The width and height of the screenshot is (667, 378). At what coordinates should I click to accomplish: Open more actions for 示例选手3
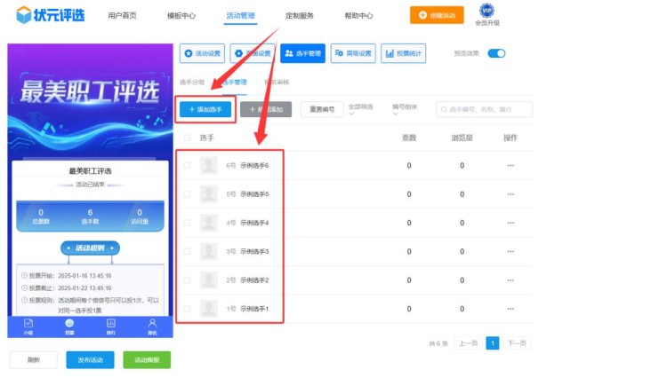click(510, 252)
